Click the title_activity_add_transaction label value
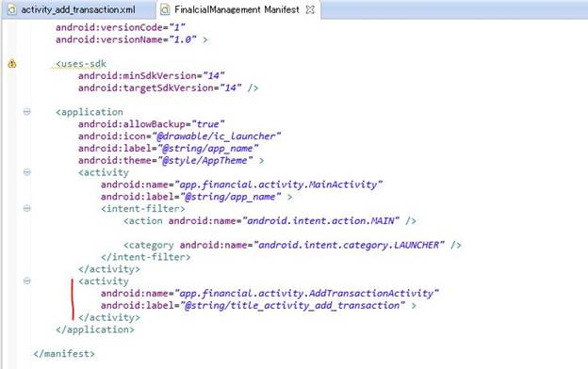Viewport: 588px width, 369px height. [293, 305]
